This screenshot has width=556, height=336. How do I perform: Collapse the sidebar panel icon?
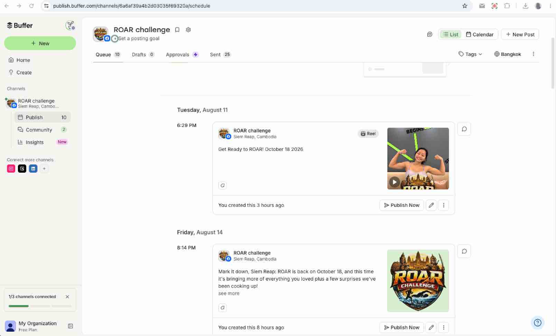click(x=71, y=326)
